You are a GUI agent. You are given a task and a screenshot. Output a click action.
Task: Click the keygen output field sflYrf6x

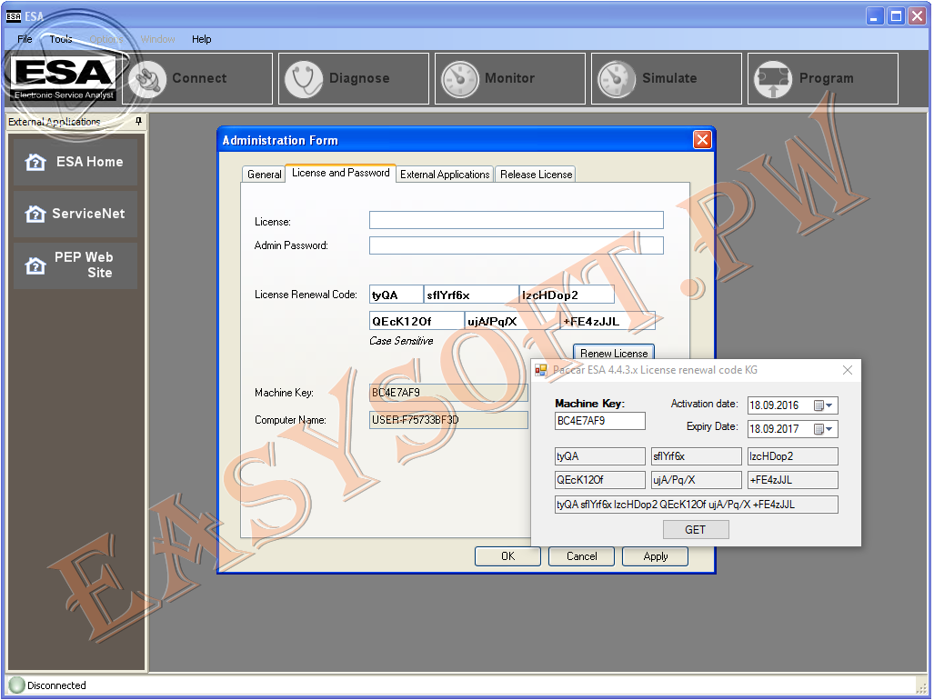click(x=697, y=456)
